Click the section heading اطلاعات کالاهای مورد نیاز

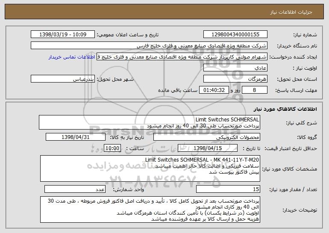(285, 109)
